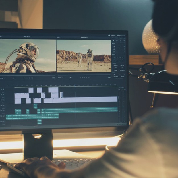
Task: Toggle rightmost header icon of first audio track
Action: (4, 105)
